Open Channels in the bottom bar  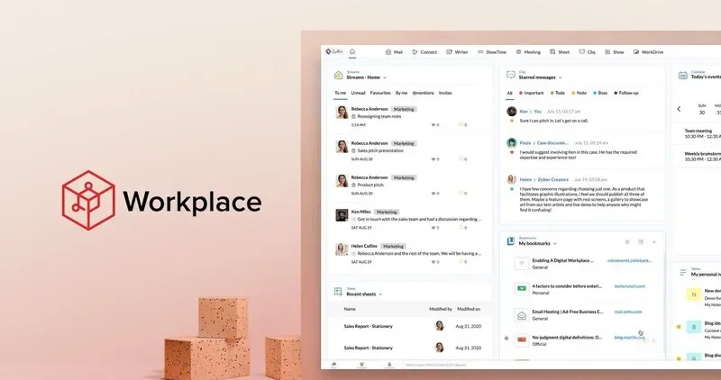(x=362, y=366)
